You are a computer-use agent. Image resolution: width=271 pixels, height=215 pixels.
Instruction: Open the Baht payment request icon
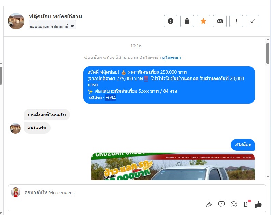(246, 204)
